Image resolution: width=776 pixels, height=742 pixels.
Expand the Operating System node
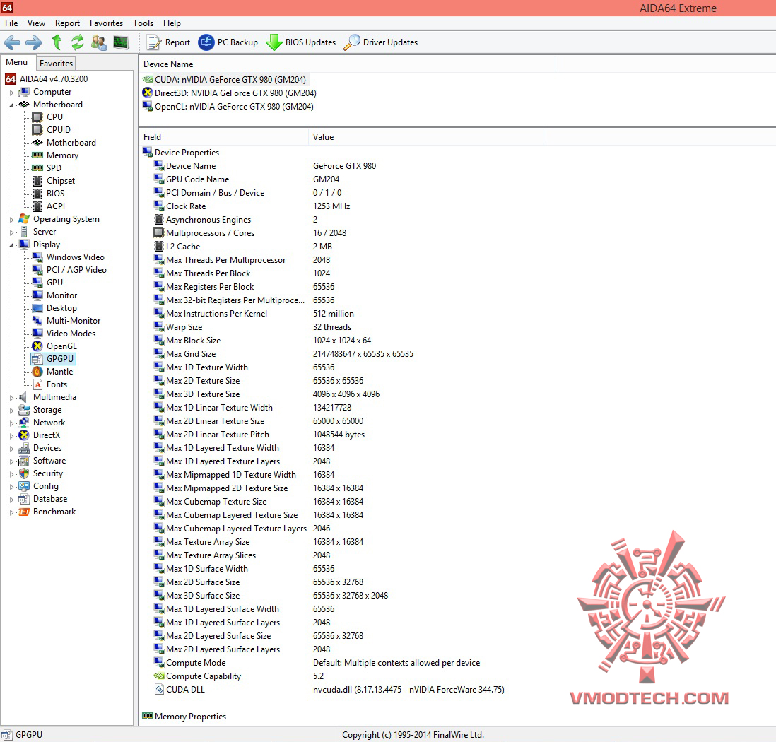tap(11, 219)
